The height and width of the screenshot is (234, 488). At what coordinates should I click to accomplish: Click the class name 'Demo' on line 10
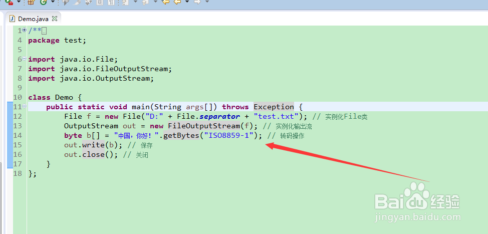click(64, 97)
